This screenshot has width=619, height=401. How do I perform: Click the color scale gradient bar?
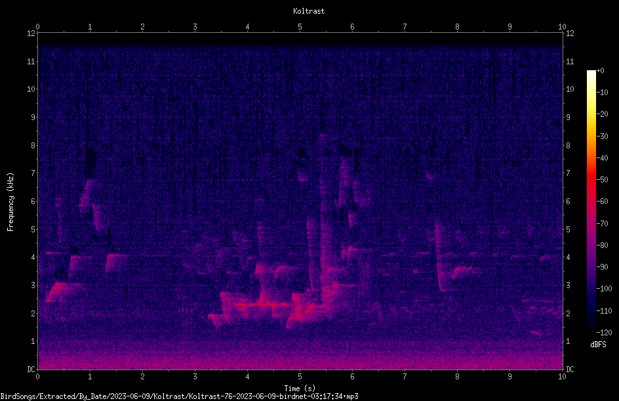pyautogui.click(x=591, y=201)
